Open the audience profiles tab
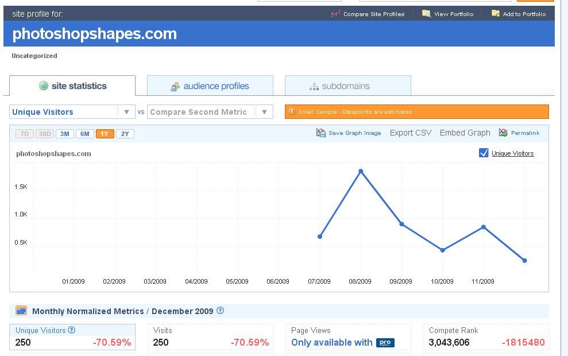568x356 pixels. (x=210, y=86)
